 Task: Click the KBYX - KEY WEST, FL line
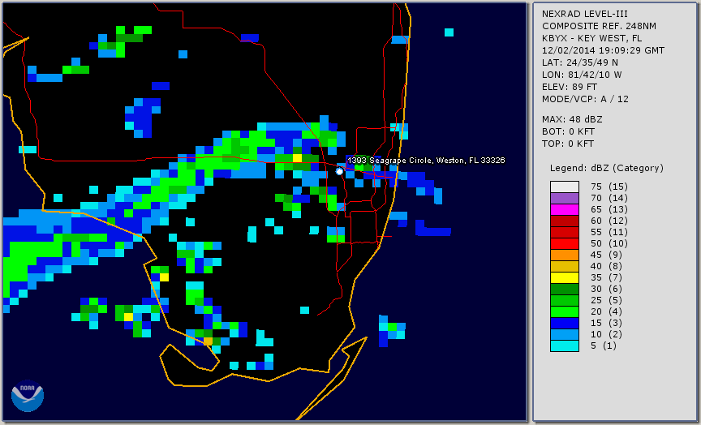point(592,38)
